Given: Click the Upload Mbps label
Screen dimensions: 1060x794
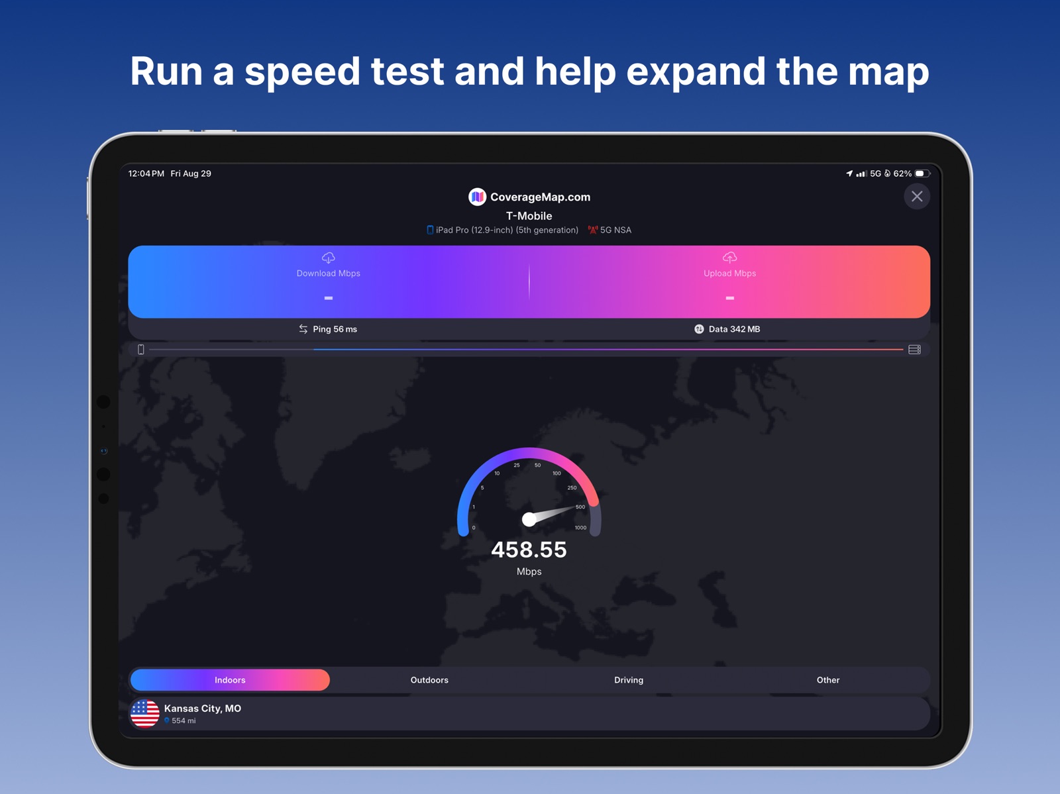Looking at the screenshot, I should [729, 273].
